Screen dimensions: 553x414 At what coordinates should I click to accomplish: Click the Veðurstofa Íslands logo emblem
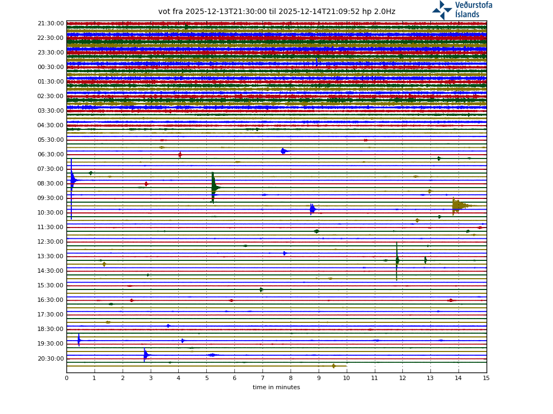coord(442,10)
